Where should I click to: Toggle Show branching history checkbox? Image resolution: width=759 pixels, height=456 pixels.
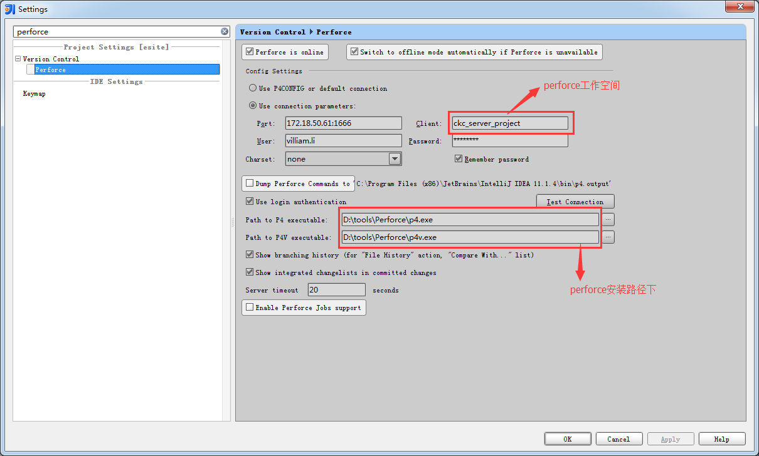250,255
